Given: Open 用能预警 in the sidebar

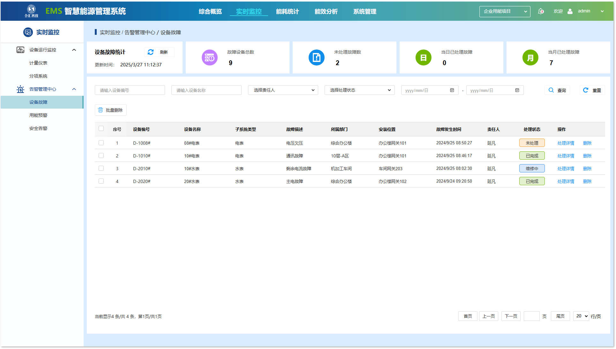Looking at the screenshot, I should pos(38,115).
